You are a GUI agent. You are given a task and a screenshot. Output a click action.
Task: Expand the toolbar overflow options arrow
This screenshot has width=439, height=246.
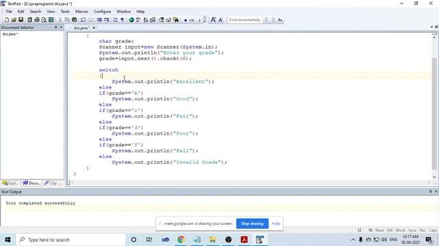click(204, 20)
